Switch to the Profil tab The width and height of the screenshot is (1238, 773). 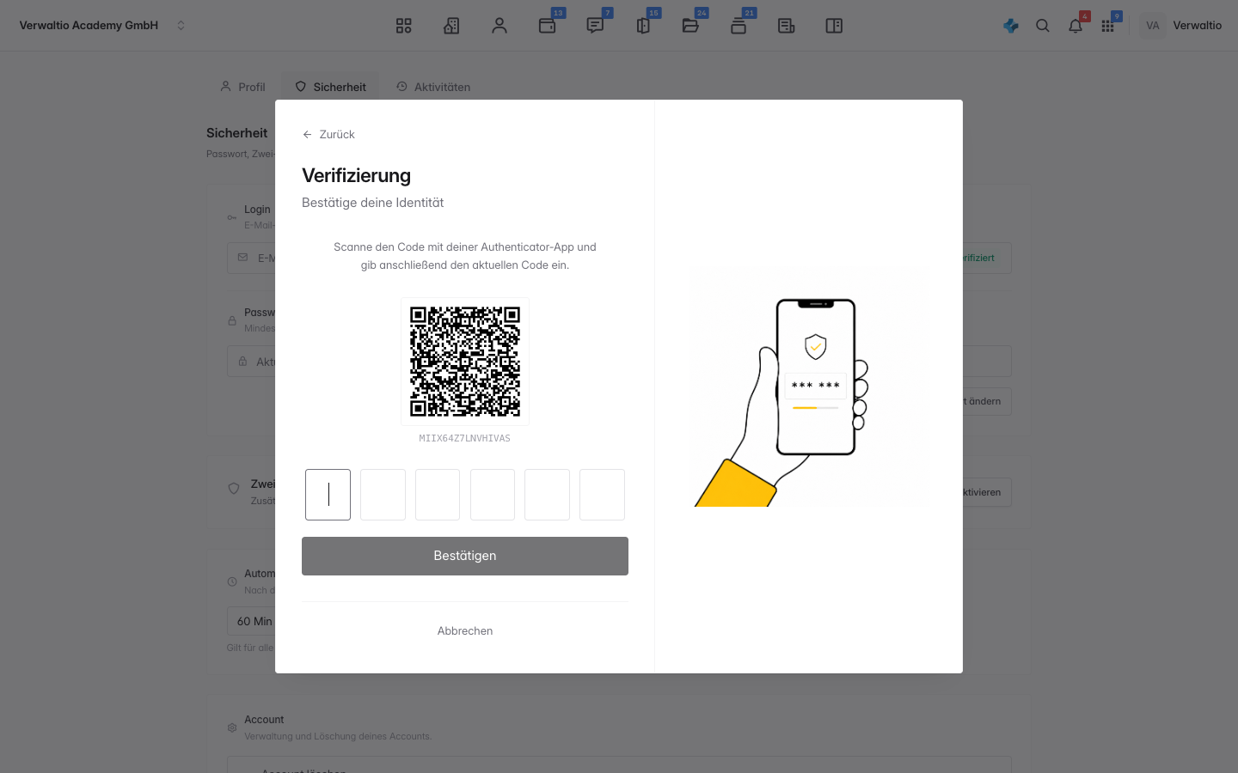[242, 87]
